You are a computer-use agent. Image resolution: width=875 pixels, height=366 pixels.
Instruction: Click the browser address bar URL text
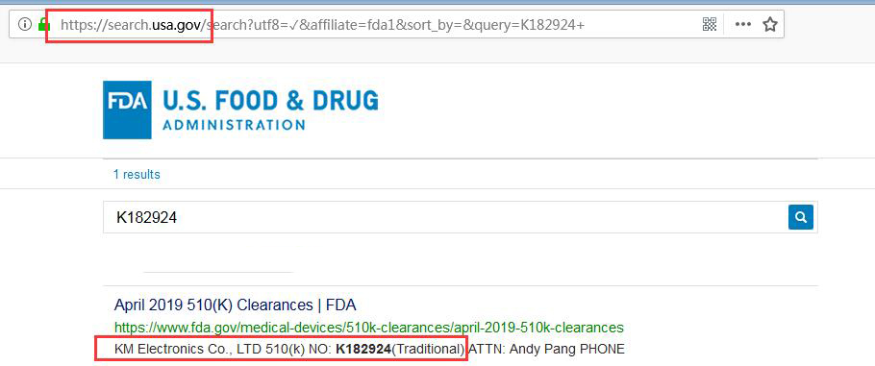coord(322,25)
